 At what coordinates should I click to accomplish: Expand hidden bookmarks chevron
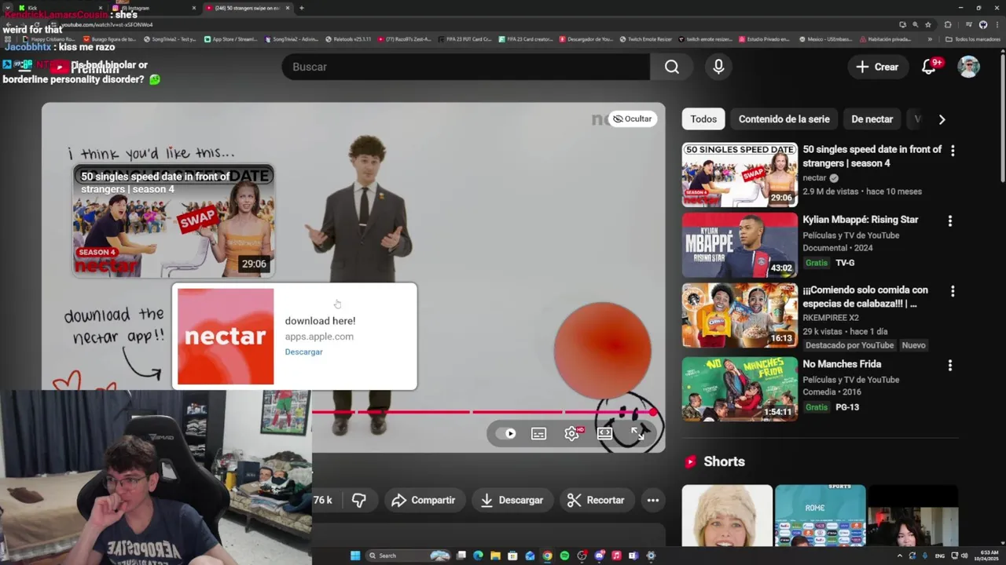pos(930,38)
